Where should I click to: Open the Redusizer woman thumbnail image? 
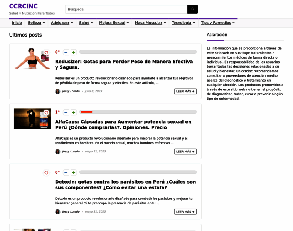coord(32,59)
